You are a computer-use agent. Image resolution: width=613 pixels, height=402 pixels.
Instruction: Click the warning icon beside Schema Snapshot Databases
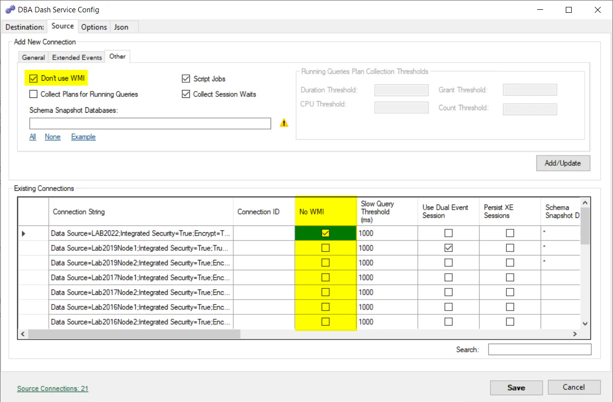pyautogui.click(x=284, y=123)
